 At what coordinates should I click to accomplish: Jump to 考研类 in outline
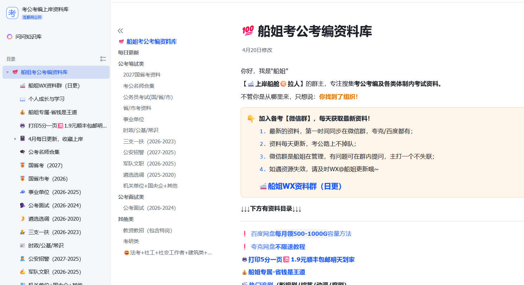[131, 241]
